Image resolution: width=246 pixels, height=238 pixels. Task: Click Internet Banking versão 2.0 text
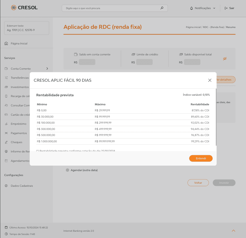(x=79, y=231)
